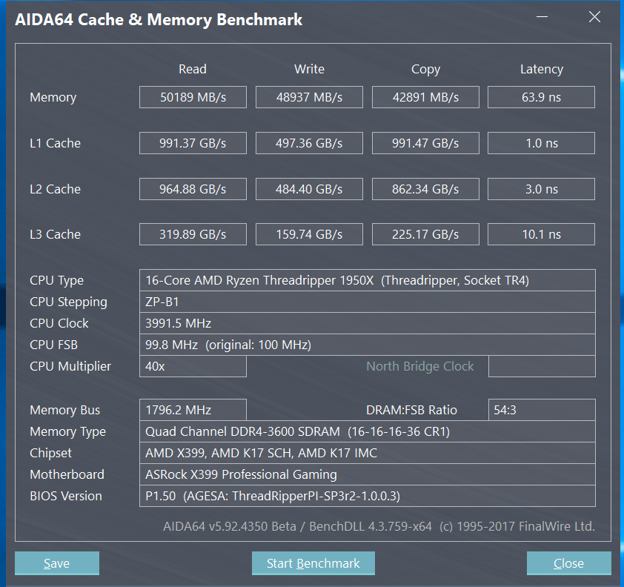Image resolution: width=624 pixels, height=587 pixels.
Task: Click the L2 Cache row label
Action: coord(55,189)
